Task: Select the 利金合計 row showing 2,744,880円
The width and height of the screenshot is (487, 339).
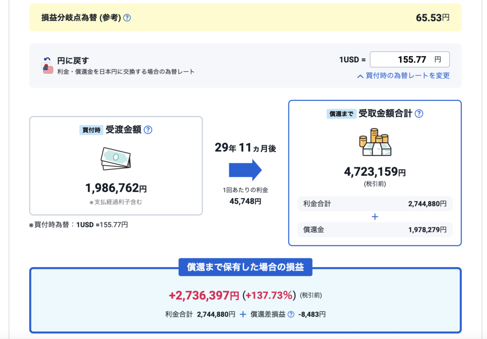Action: point(375,204)
